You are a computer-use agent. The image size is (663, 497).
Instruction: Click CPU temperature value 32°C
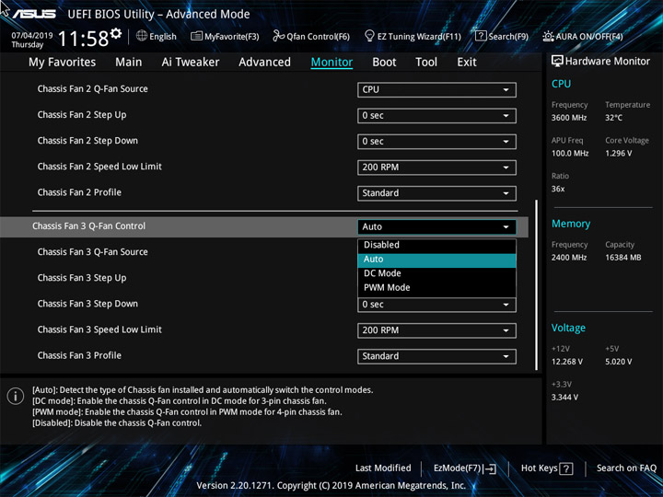tap(613, 118)
